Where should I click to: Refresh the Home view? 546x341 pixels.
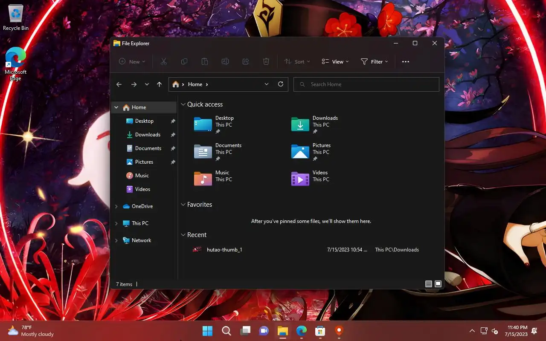(281, 84)
